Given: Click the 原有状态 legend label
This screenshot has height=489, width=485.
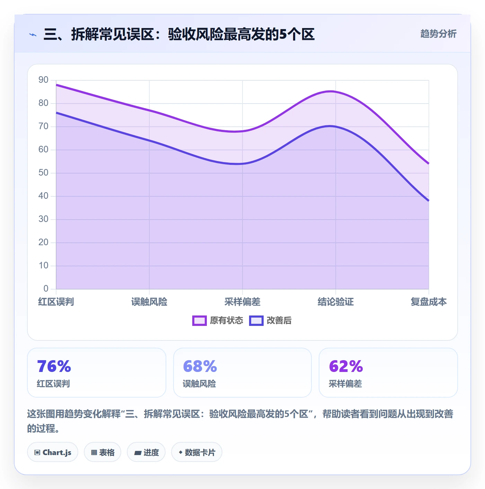Looking at the screenshot, I should 227,321.
